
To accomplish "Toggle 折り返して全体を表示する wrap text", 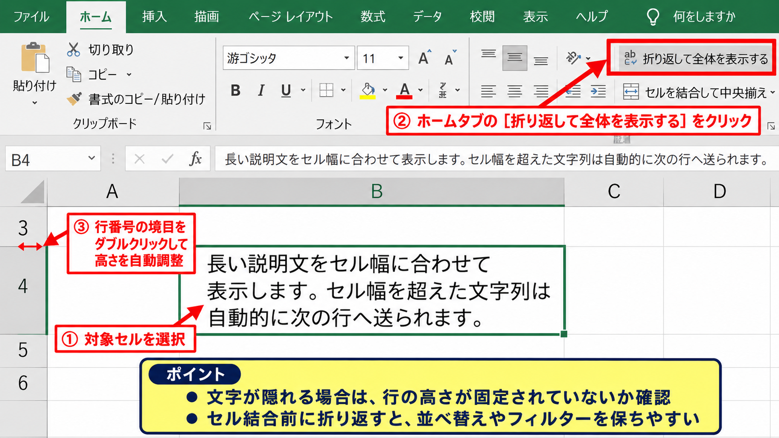I will (x=696, y=59).
